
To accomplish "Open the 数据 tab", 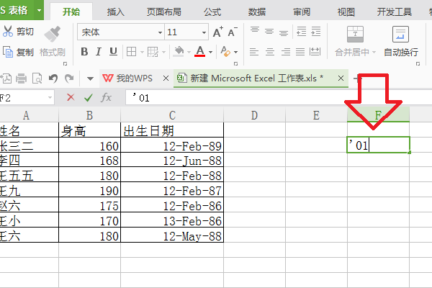I will [257, 12].
